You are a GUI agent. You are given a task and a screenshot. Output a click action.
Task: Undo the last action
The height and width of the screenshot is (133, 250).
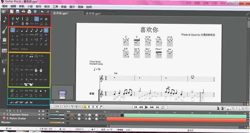(42, 12)
